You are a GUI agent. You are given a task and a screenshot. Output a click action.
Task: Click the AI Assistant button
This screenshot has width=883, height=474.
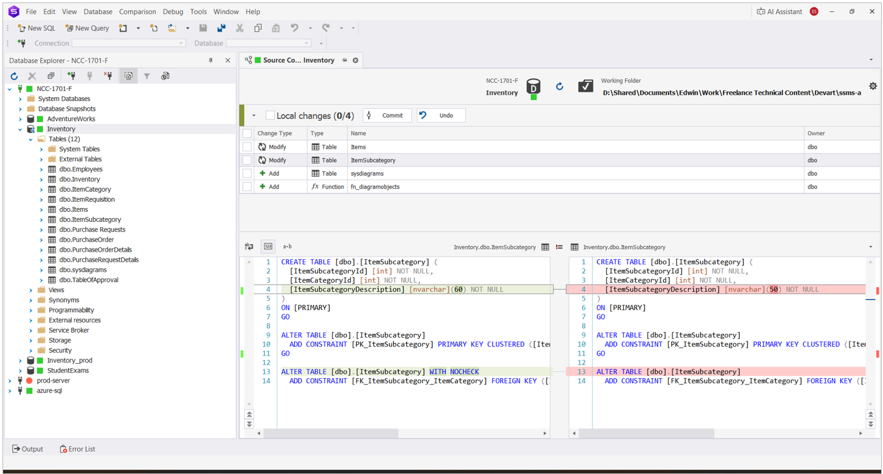pyautogui.click(x=780, y=11)
